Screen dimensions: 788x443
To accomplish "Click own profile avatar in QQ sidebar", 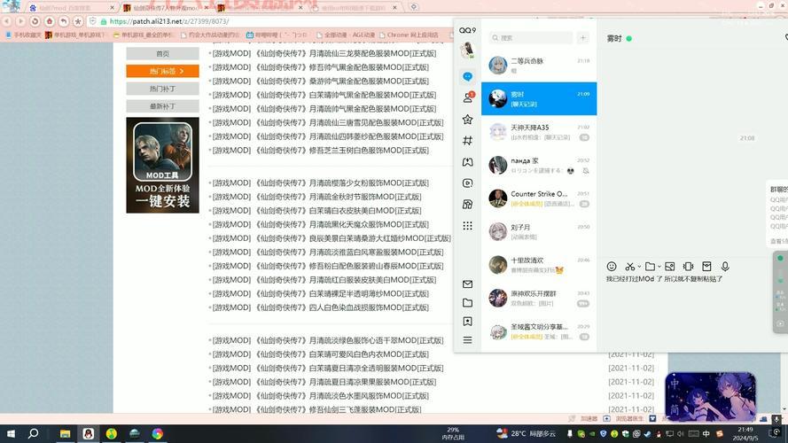I will tap(467, 51).
